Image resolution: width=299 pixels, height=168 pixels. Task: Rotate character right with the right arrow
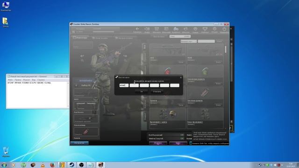point(125,56)
